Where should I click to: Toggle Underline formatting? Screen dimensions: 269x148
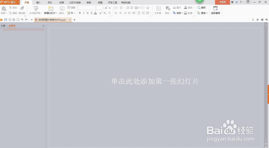88,13
